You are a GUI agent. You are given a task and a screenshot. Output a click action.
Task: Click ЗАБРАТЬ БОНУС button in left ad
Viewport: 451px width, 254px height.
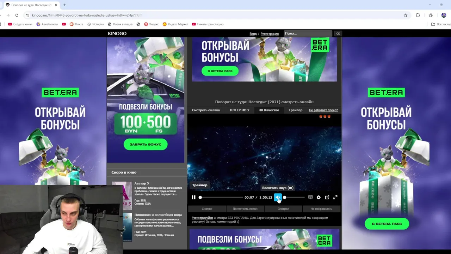pyautogui.click(x=146, y=144)
